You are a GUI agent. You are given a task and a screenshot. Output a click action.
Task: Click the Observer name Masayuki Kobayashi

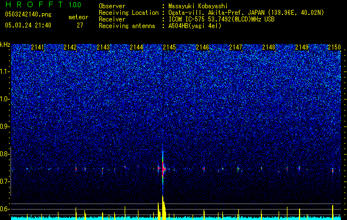[x=197, y=6]
